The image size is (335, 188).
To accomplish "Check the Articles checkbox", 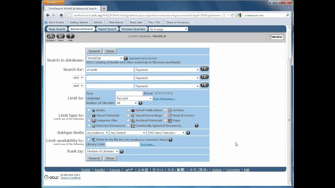I will pos(165,110).
